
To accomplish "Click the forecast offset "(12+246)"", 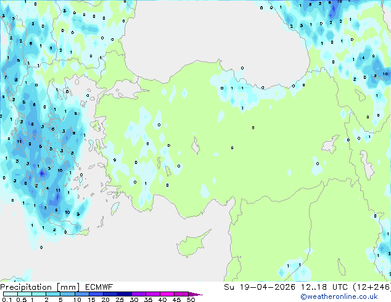I will (372, 287).
